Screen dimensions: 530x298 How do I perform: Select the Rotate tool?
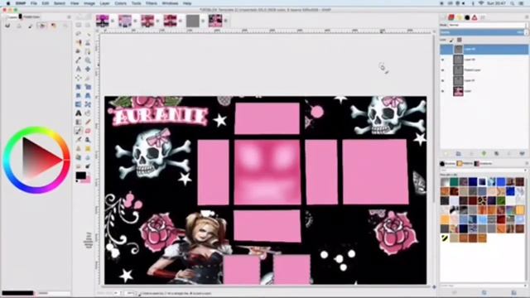[79, 87]
